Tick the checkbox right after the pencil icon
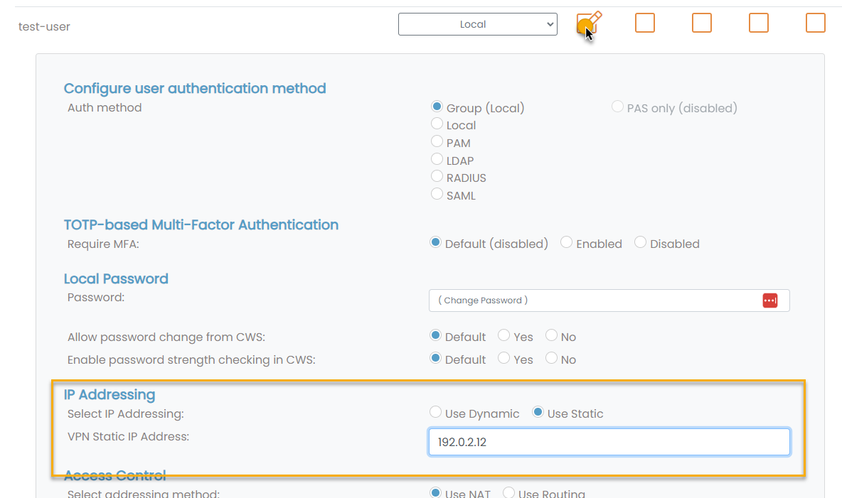 click(x=644, y=23)
